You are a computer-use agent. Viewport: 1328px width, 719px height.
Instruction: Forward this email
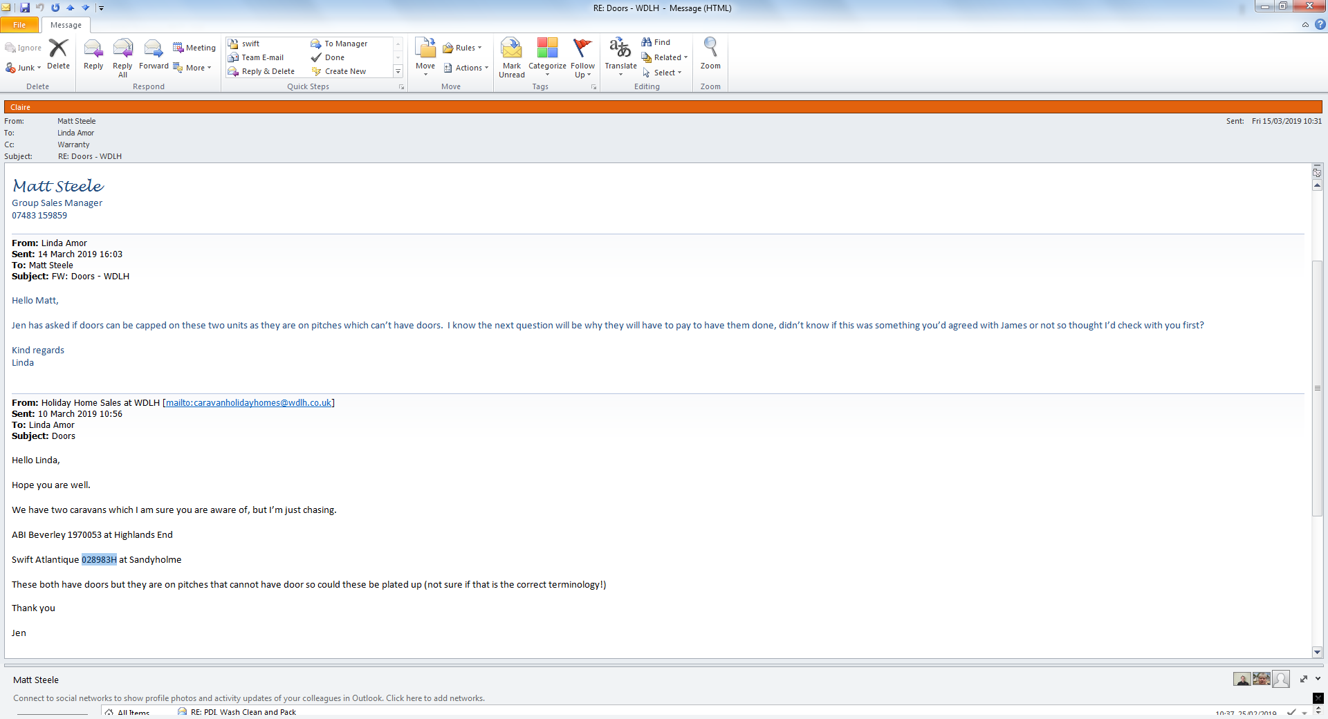[154, 54]
